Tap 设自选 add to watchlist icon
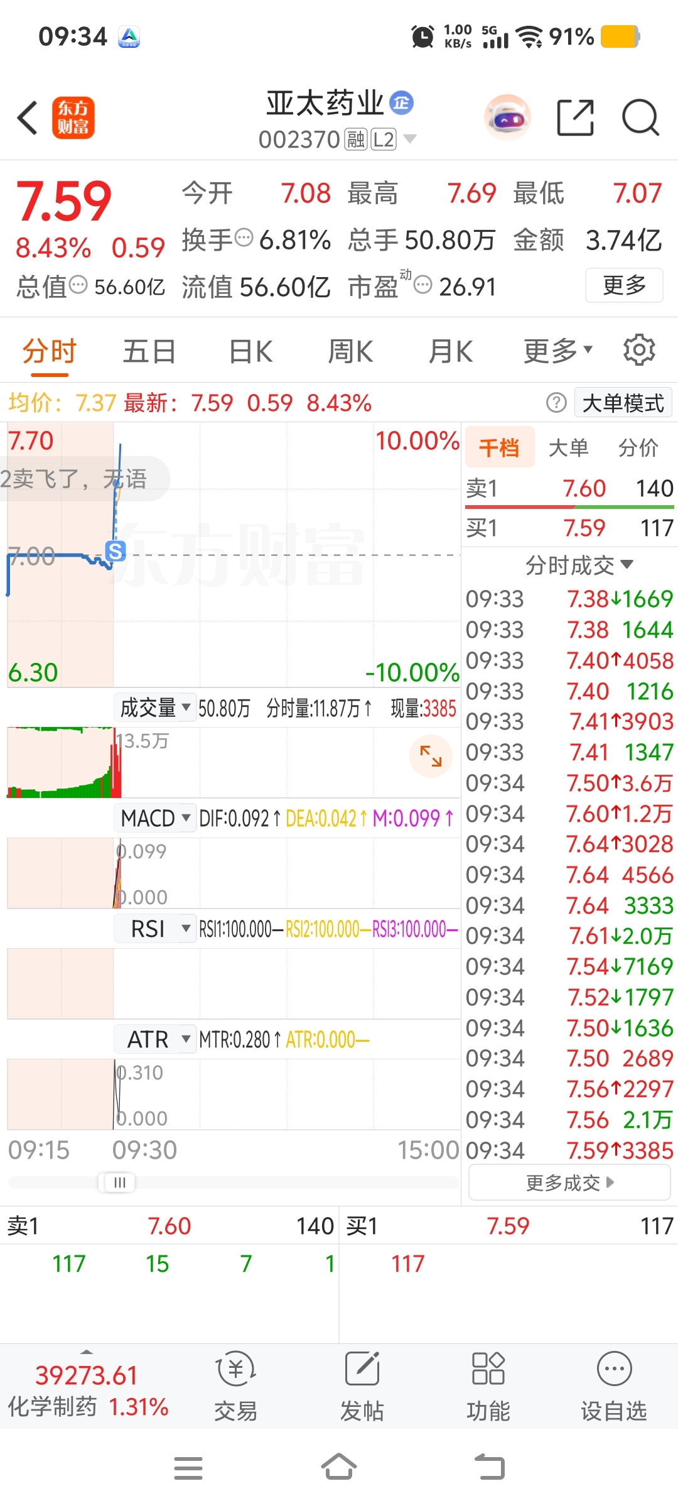Screen dimensions: 678x1508 coord(614,1386)
